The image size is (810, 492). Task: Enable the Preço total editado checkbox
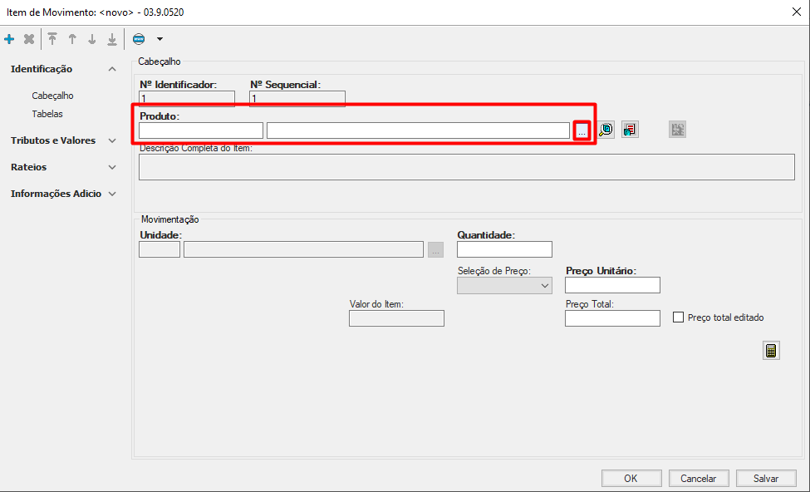(678, 317)
